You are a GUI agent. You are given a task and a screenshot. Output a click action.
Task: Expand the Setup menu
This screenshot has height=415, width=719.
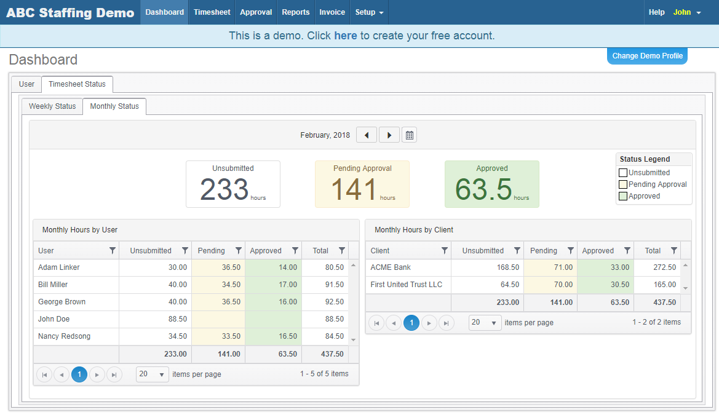tap(369, 12)
